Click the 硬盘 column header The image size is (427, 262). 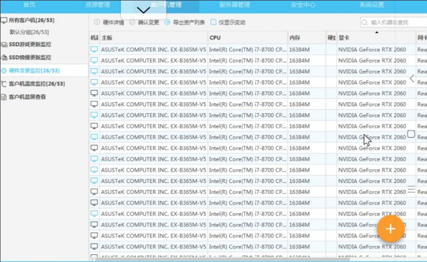point(331,38)
